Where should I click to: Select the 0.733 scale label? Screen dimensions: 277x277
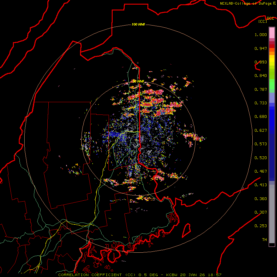261,103
